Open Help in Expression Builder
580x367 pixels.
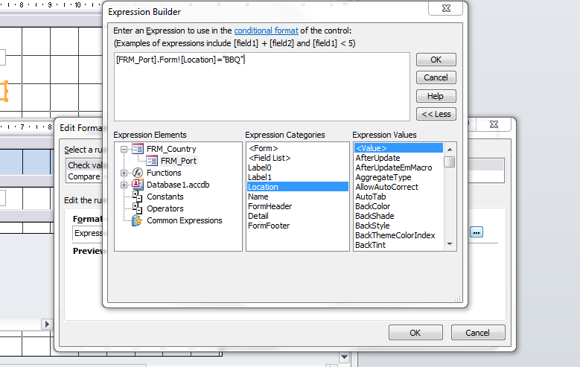436,96
